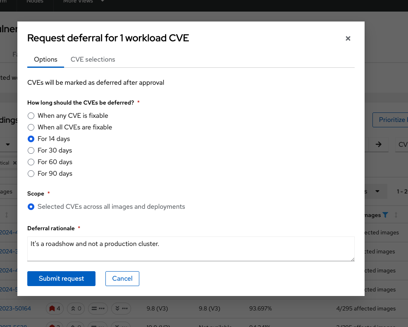
Task: Submit the deferral request
Action: 61,279
